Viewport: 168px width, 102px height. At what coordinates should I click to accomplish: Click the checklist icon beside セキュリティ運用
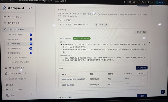pyautogui.click(x=6, y=68)
